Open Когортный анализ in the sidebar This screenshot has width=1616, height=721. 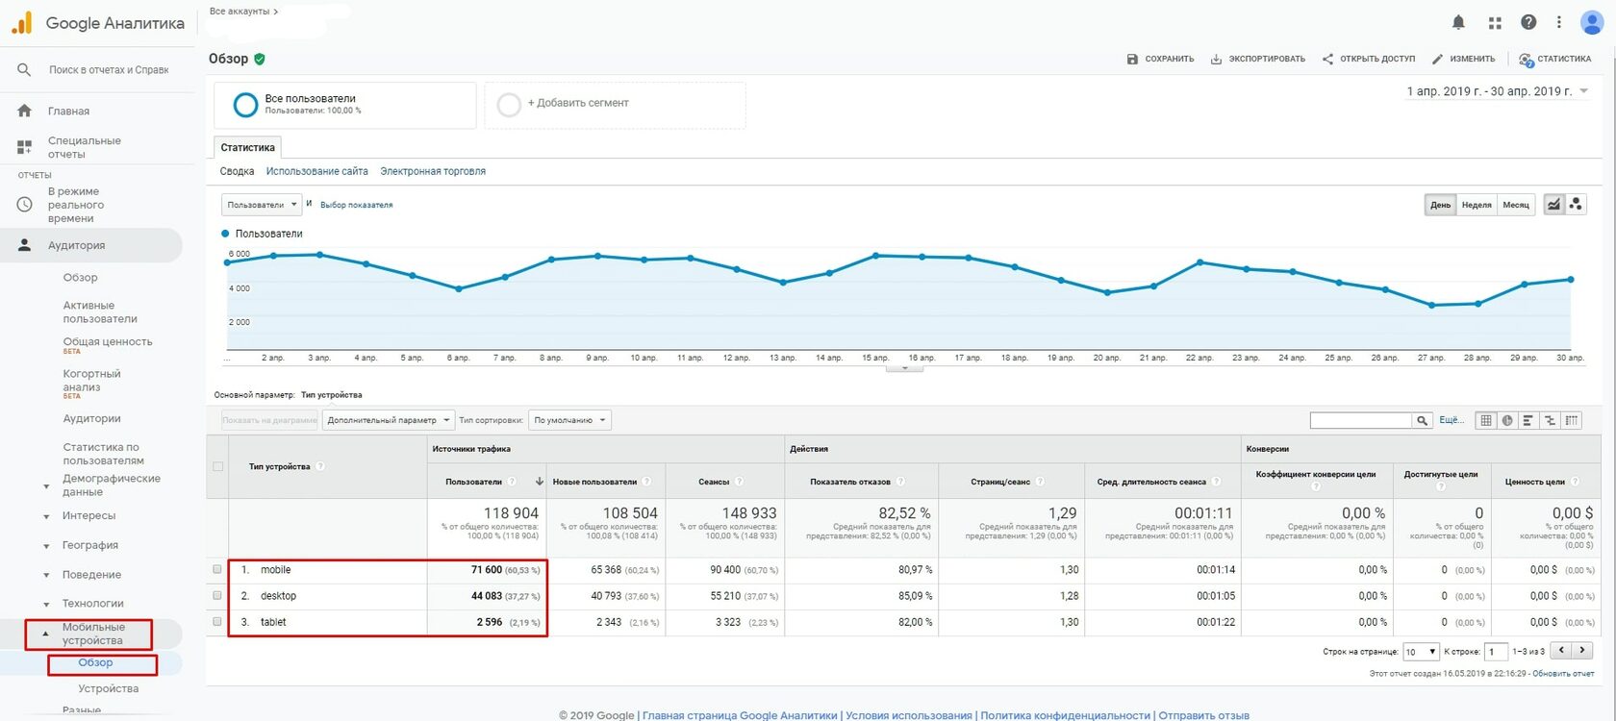coord(91,381)
